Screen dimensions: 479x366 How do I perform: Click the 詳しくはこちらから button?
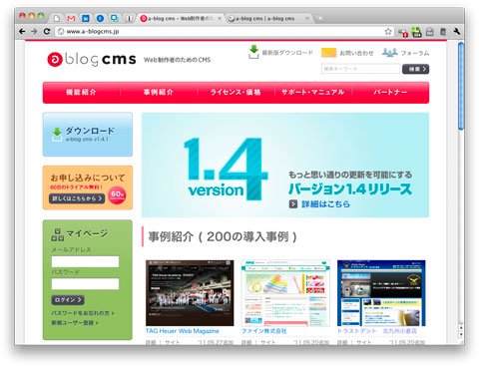(x=77, y=198)
